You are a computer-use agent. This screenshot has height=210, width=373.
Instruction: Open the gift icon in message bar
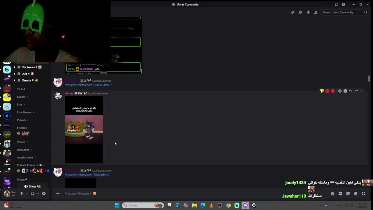pyautogui.click(x=332, y=193)
